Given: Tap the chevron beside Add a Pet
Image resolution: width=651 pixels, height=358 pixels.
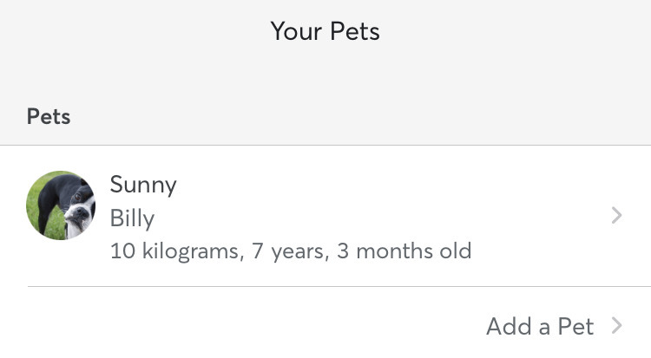Looking at the screenshot, I should pos(616,326).
